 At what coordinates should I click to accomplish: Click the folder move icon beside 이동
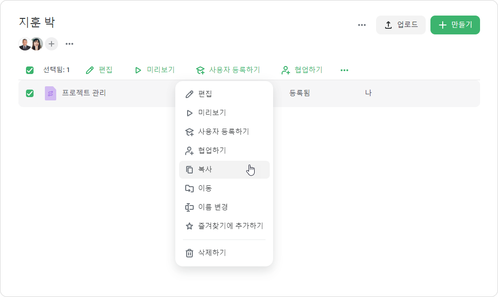(x=189, y=188)
